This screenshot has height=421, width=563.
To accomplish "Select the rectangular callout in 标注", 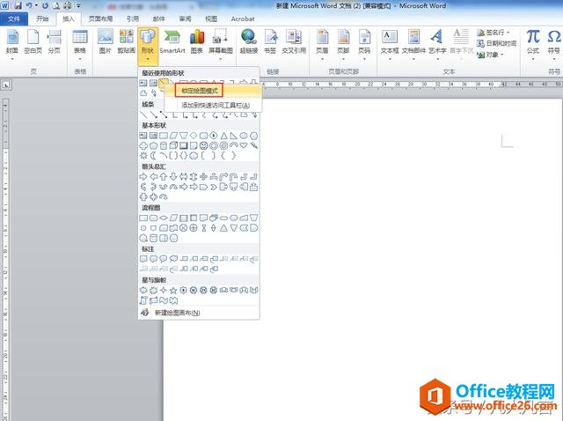I will (143, 259).
